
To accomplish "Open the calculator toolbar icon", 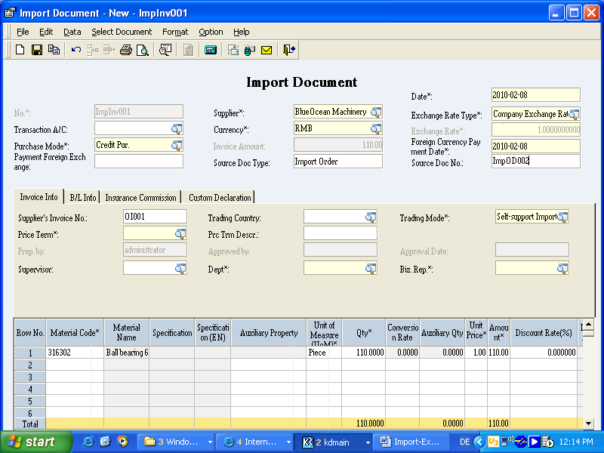I will (x=211, y=50).
